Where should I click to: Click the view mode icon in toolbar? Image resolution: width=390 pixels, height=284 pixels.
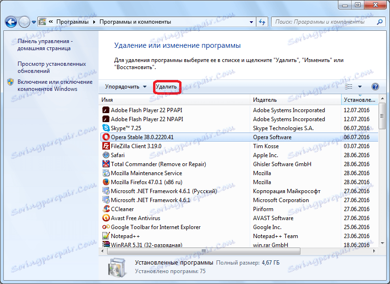[x=348, y=87]
